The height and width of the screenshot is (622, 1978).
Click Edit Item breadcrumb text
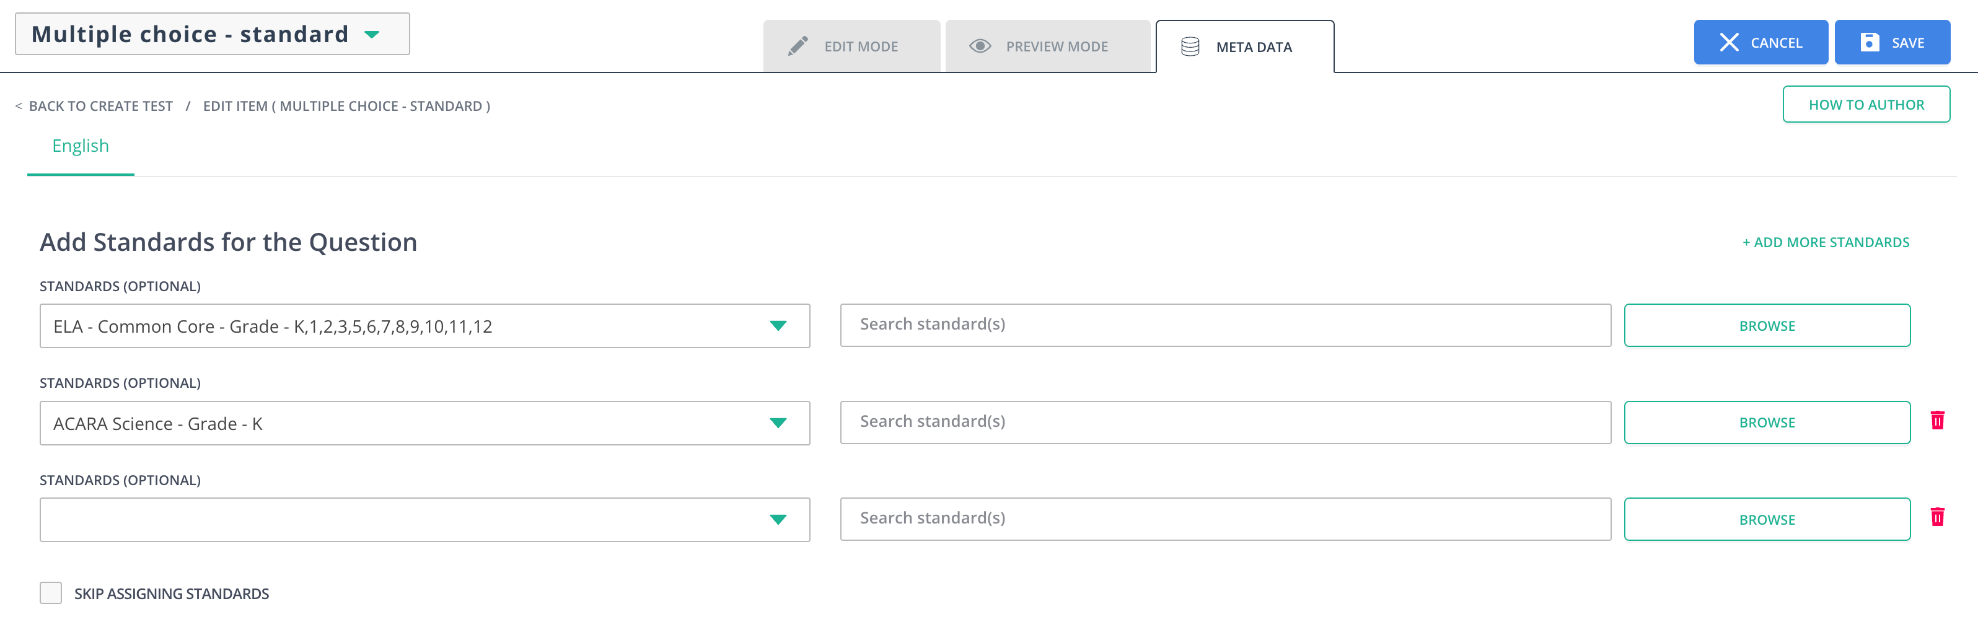coord(346,106)
